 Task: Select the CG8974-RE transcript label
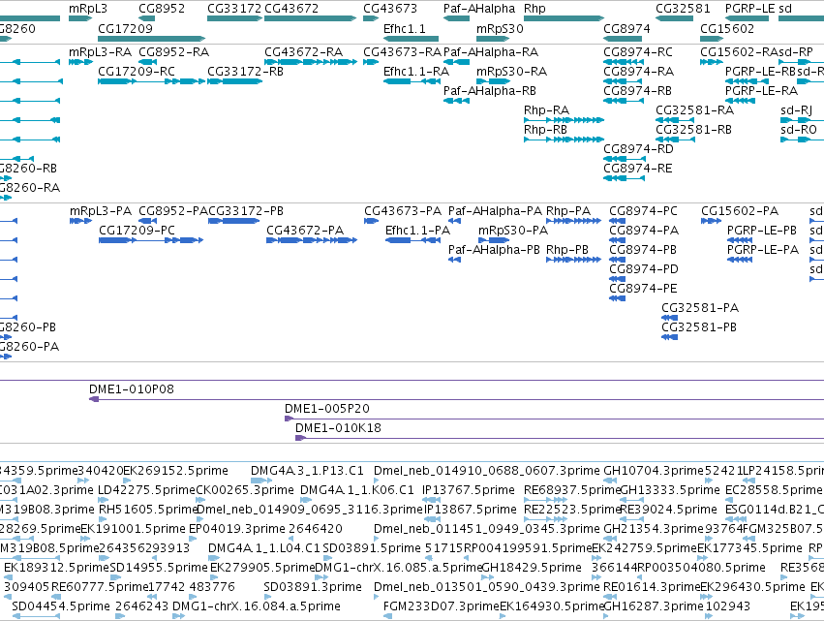(637, 169)
